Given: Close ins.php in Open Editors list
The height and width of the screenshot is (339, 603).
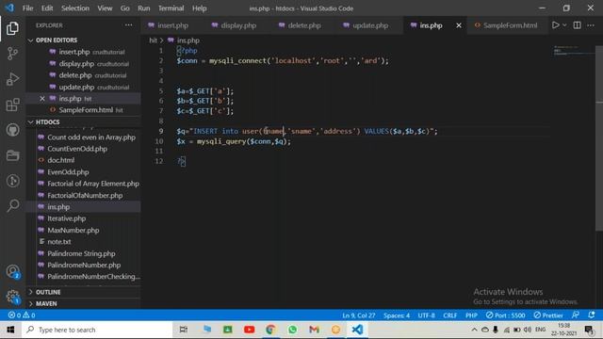Looking at the screenshot, I should 41,99.
